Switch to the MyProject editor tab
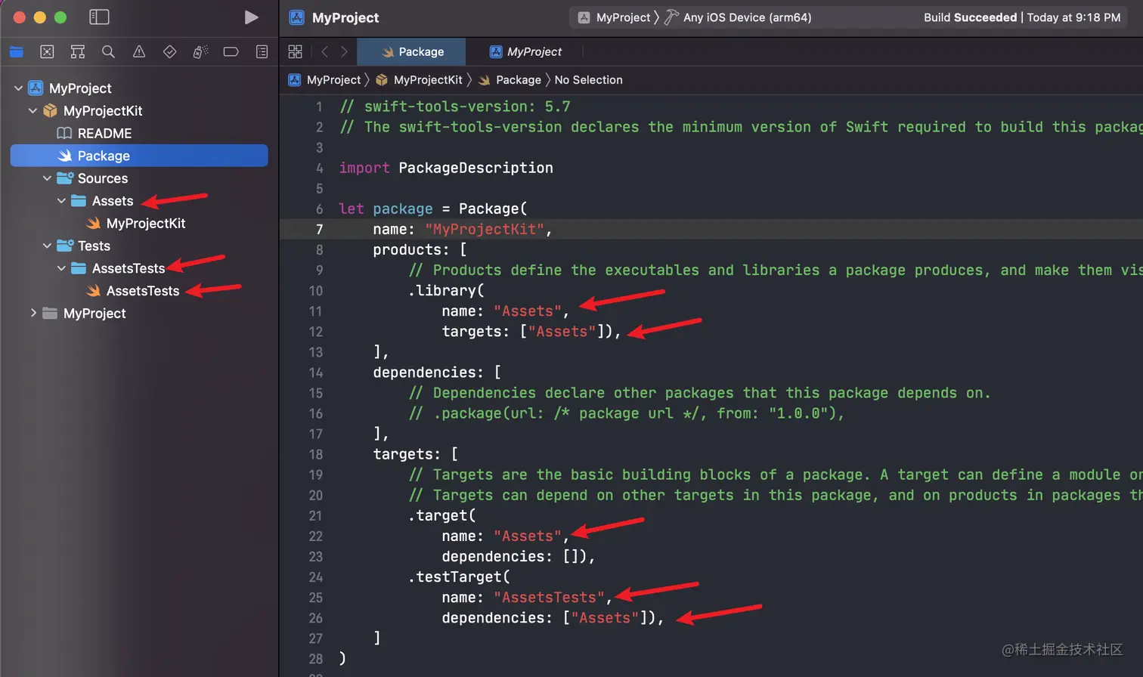Image resolution: width=1143 pixels, height=677 pixels. coord(525,51)
